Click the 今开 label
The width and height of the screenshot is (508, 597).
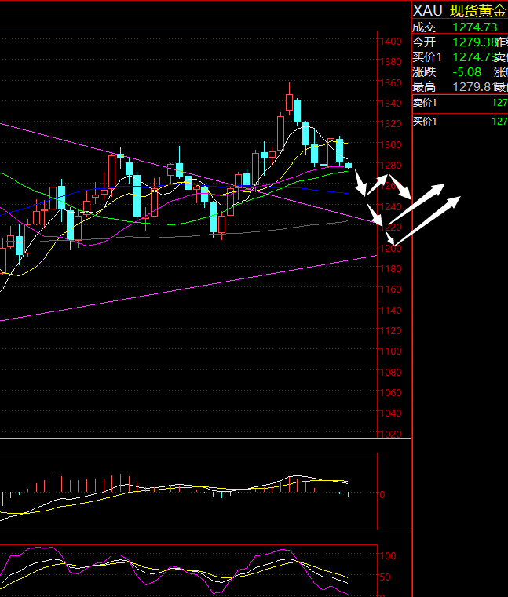pos(424,42)
